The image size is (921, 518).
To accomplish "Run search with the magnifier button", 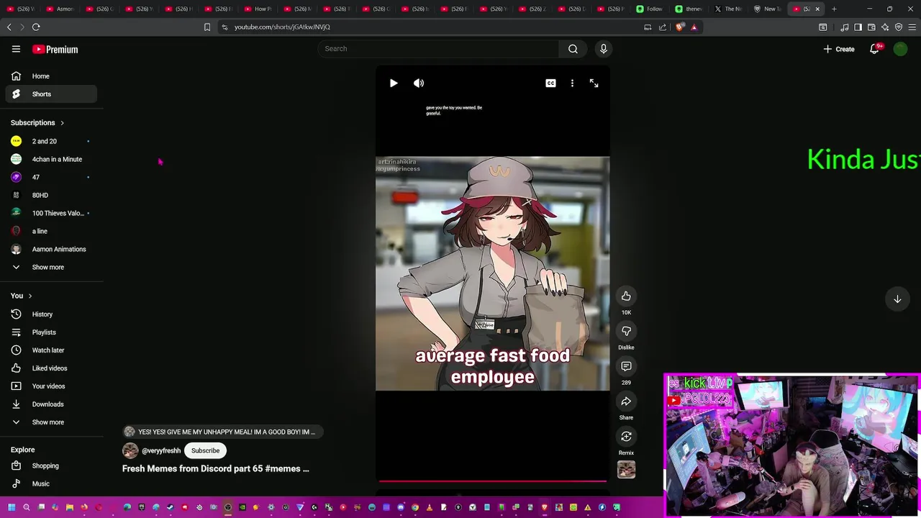I will click(x=573, y=48).
